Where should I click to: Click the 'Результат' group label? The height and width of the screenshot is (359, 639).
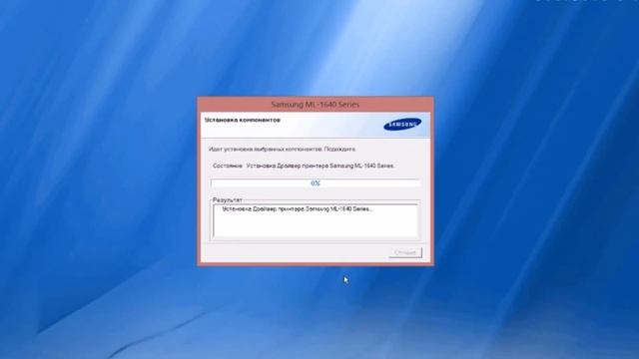coord(228,199)
